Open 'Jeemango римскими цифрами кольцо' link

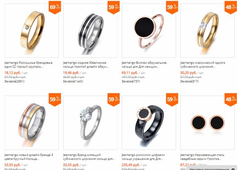pos(143,157)
